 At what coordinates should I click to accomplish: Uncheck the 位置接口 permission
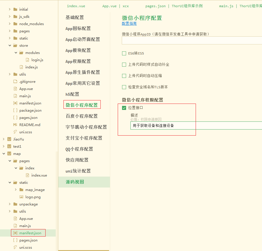click(x=124, y=108)
